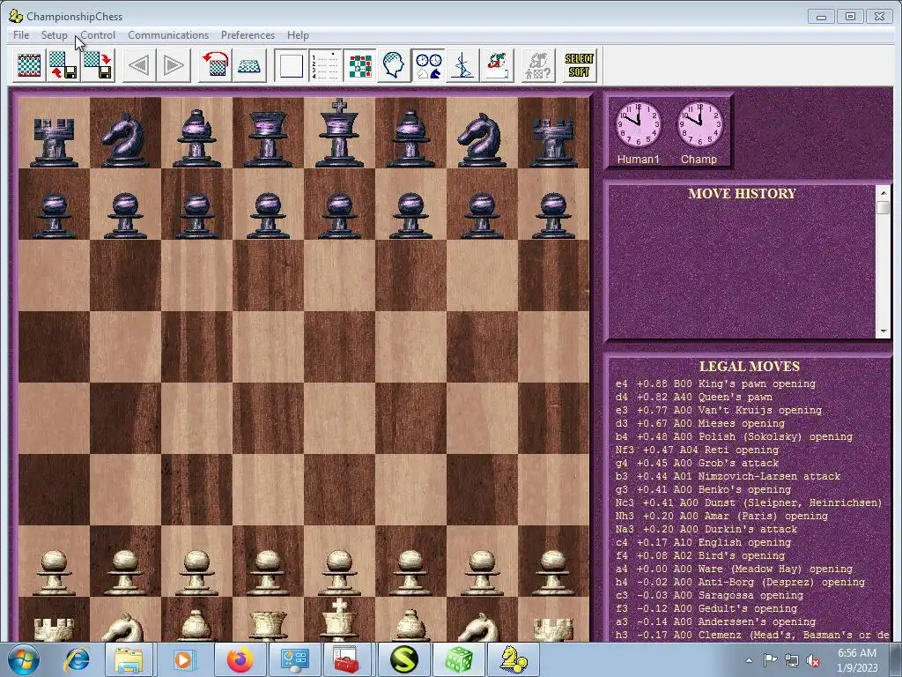Open the Preferences menu

coord(248,35)
